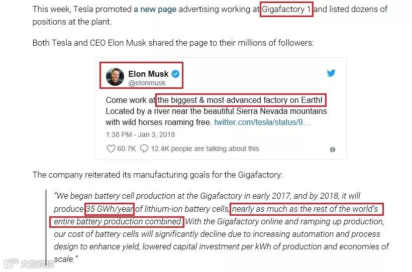Click the Elon Musk display name
Viewport: 412px width, 272px height.
tap(148, 74)
